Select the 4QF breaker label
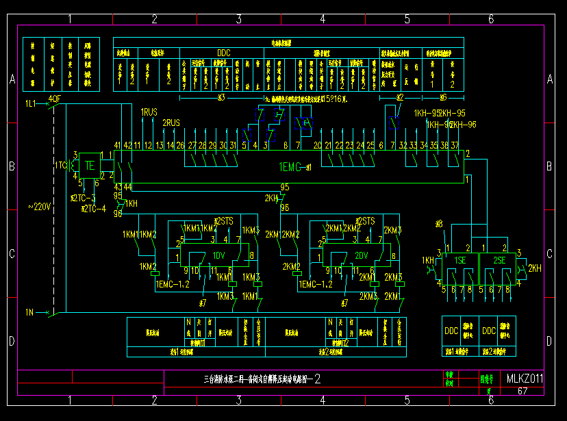This screenshot has width=567, height=421. [55, 99]
